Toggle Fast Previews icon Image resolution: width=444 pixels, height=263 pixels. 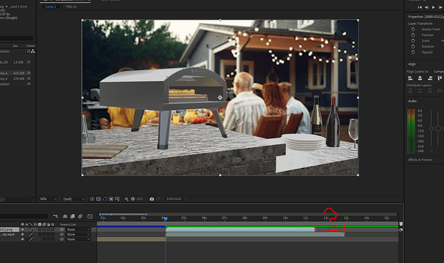click(92, 199)
